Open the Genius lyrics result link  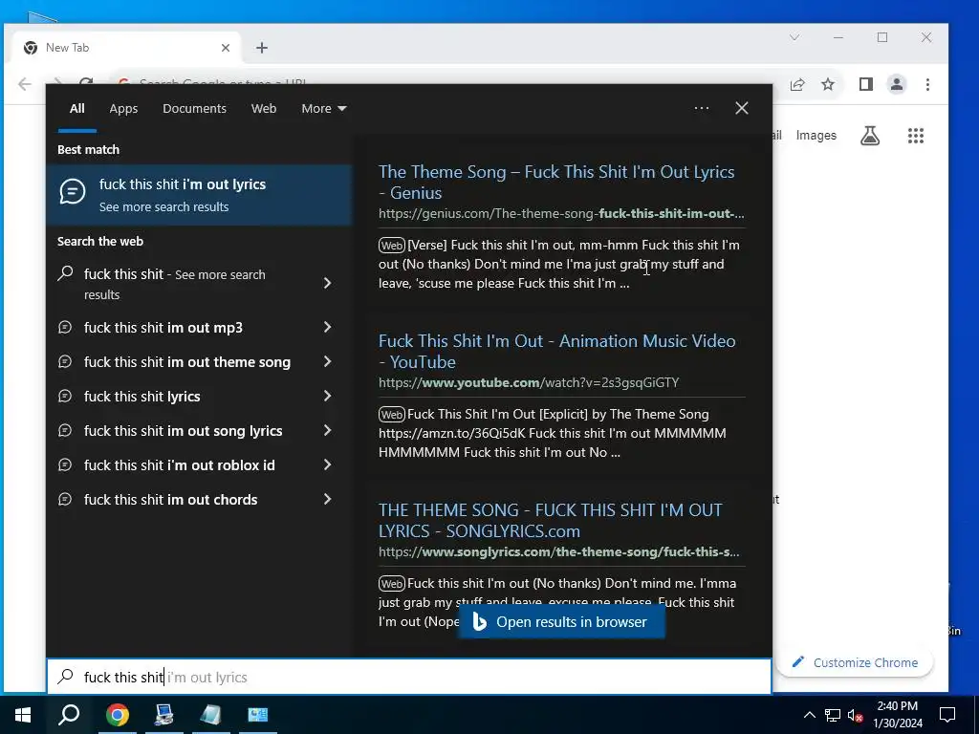pos(556,183)
